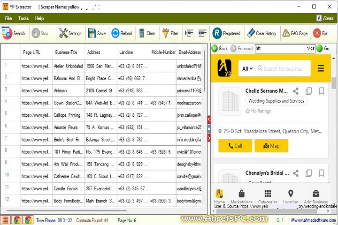Image resolution: width=338 pixels, height=225 pixels.
Task: Click the greyed Stop hand icon
Action: coord(36,33)
